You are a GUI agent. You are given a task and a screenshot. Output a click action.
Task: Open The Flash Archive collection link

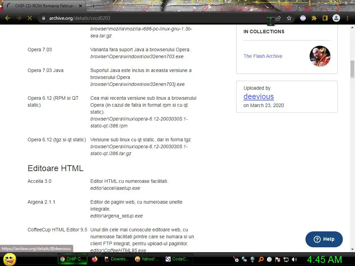pos(263,56)
